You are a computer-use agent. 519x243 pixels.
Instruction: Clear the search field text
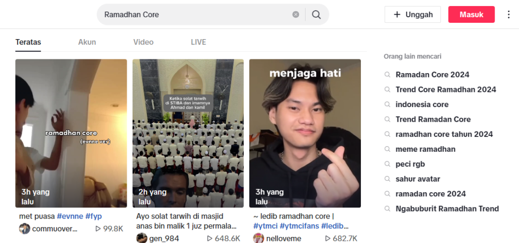point(295,15)
